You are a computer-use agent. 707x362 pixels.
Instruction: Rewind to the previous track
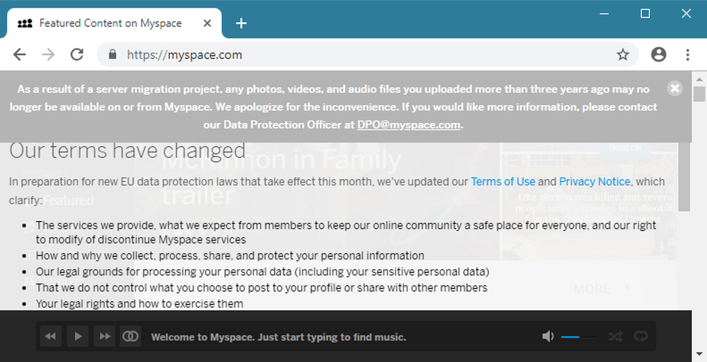51,336
